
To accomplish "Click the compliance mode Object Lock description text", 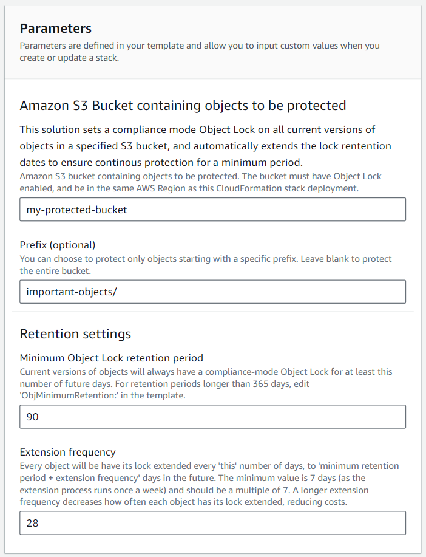I will coord(206,146).
